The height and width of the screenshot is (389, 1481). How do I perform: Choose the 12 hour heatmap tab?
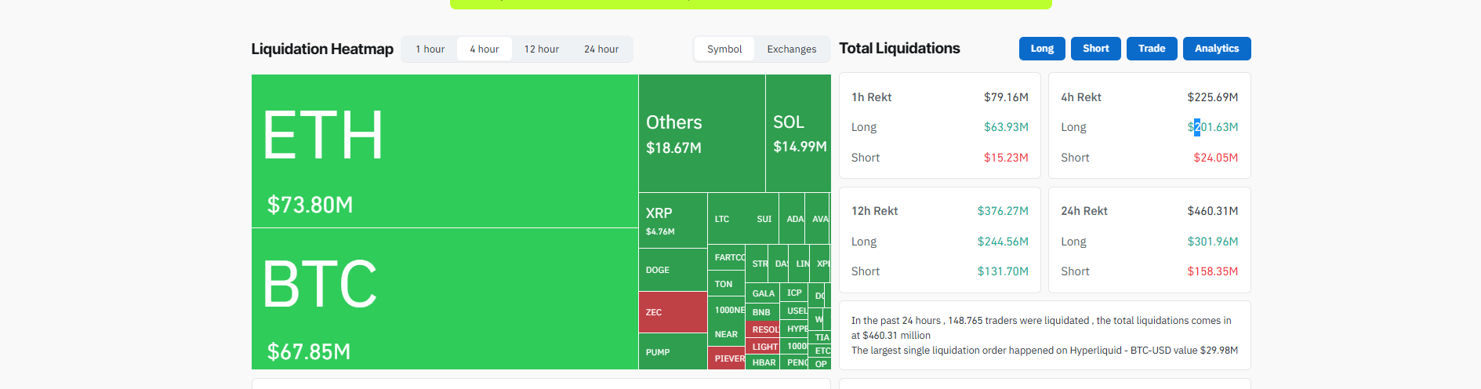coord(541,49)
